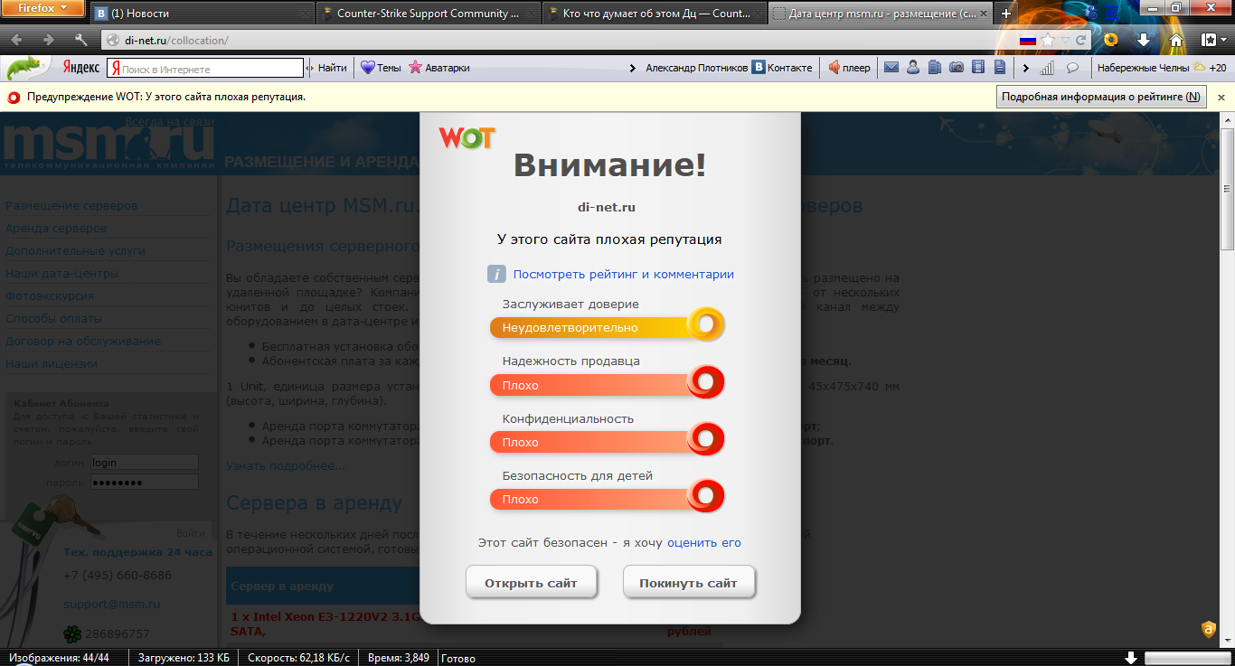The height and width of the screenshot is (666, 1235).
Task: Go forward with the browser forward arrow
Action: coord(49,41)
